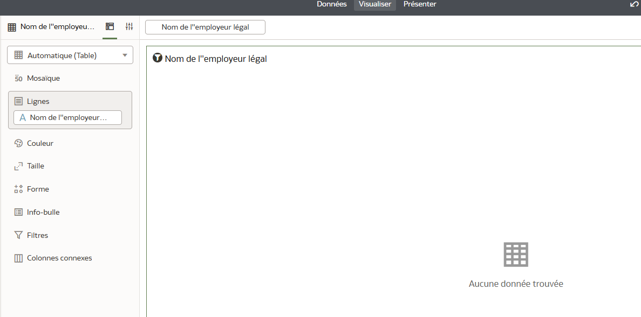Screen dimensions: 641x317
Task: Click the dropdown arrow of Automatique (Table)
Action: coord(125,55)
